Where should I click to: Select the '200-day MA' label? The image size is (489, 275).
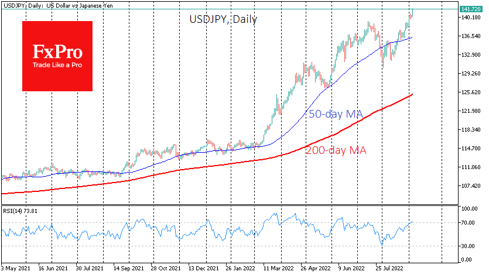point(336,150)
